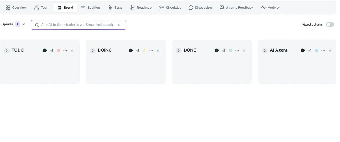Screen dimensions: 340x142
Task: Click the yellow color swatch in DOING column
Action: pos(144,50)
